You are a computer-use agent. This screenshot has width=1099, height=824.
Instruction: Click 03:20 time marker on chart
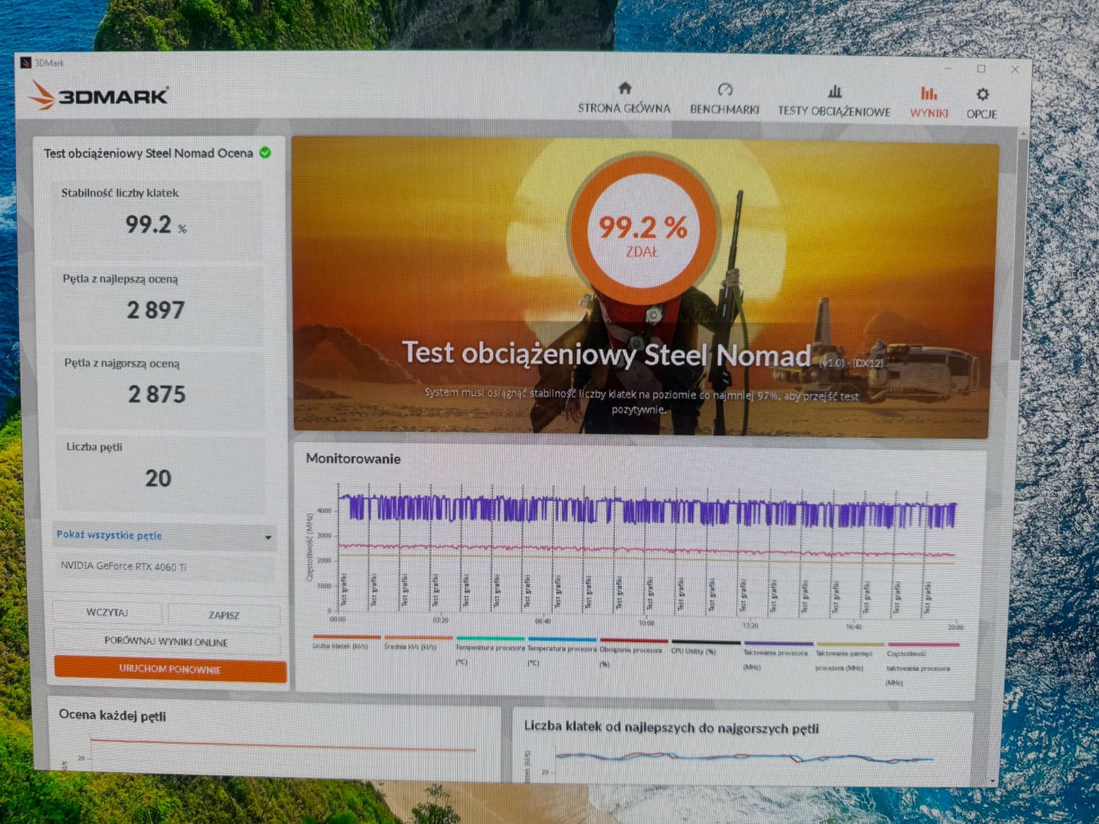click(441, 620)
